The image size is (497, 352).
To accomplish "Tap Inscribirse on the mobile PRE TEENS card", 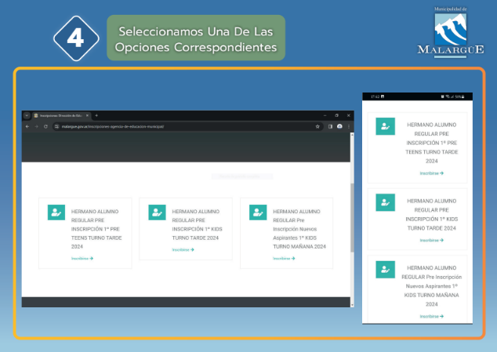I will tap(430, 173).
